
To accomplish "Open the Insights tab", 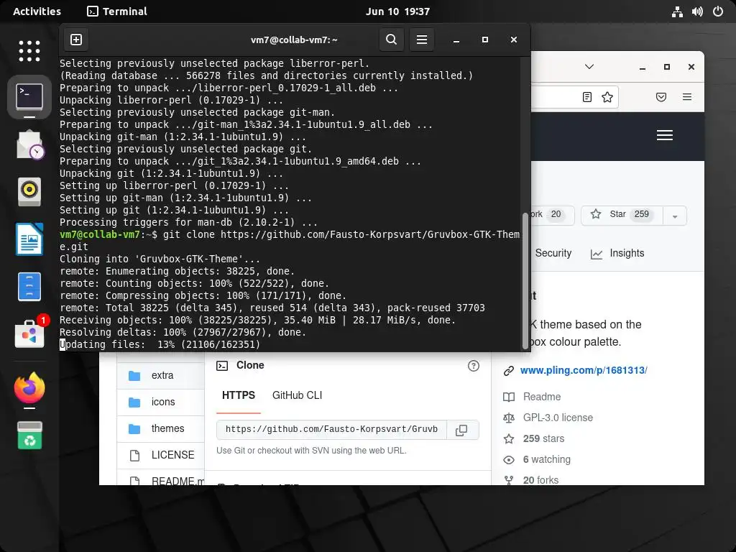I will (x=617, y=254).
